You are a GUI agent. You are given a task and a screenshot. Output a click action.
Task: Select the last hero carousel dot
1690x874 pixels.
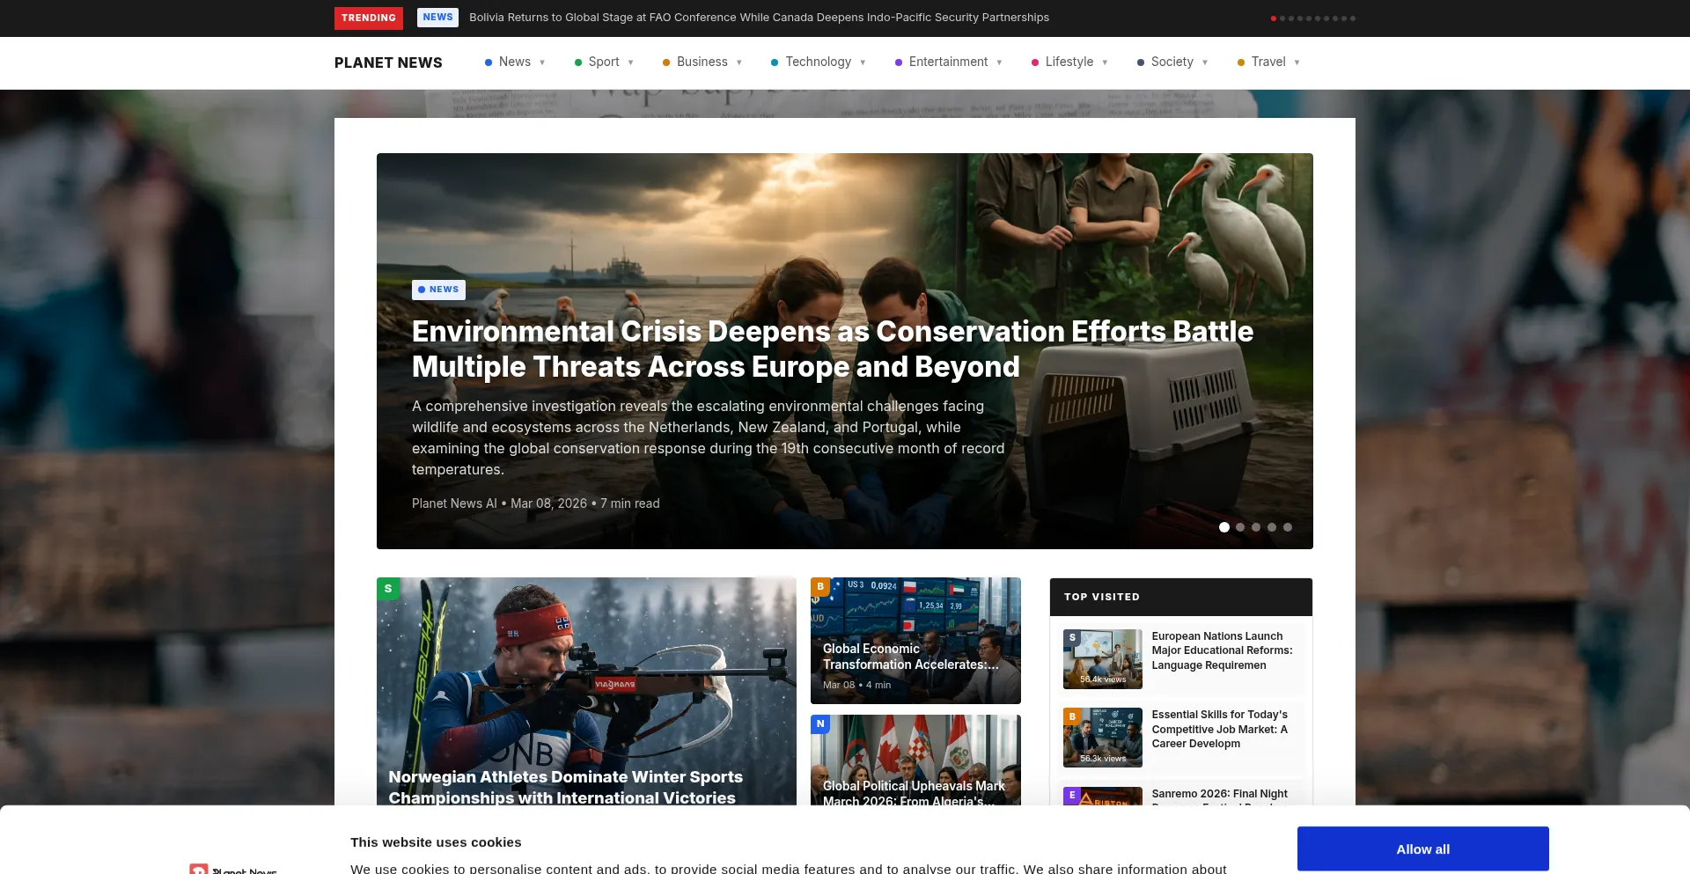pos(1288,527)
